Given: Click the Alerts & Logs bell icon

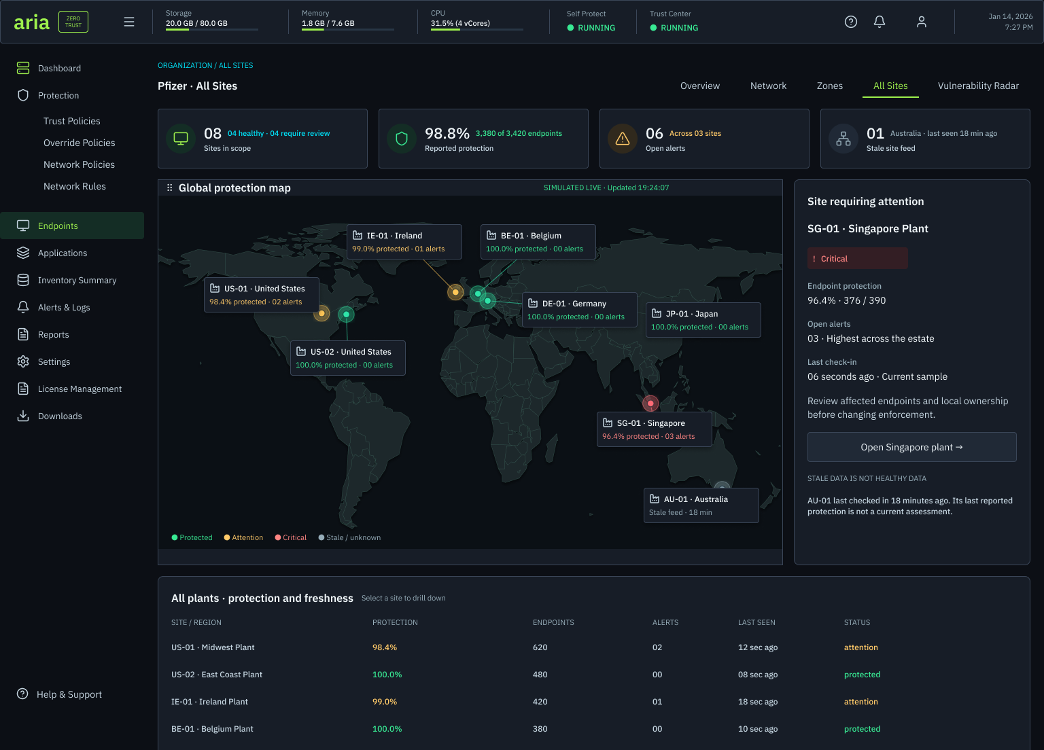Looking at the screenshot, I should [23, 307].
